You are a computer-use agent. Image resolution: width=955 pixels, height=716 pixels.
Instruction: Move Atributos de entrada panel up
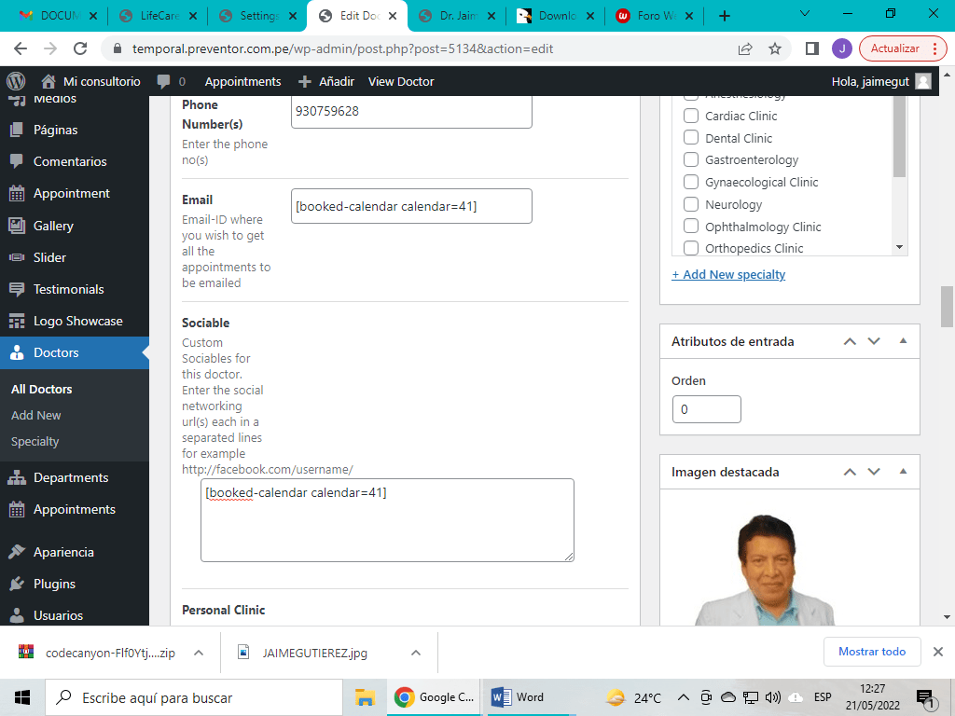[850, 341]
